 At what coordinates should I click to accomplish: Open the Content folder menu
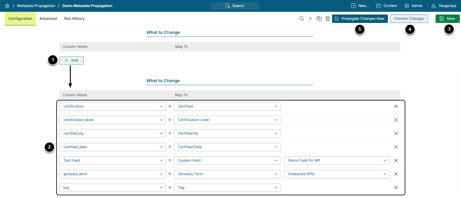point(387,6)
